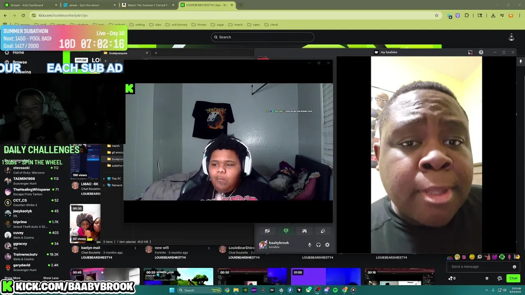Viewport: 525px width, 295px height.
Task: Open steveaoki's recommended channel
Action: pyautogui.click(x=32, y=170)
